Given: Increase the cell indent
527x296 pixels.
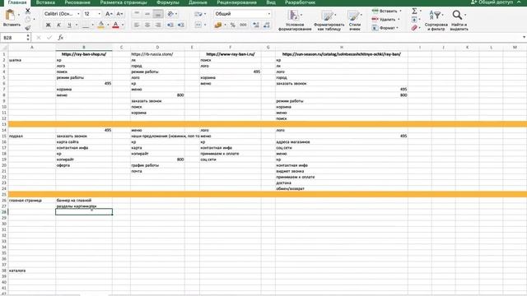Looking at the screenshot, I should point(181,25).
